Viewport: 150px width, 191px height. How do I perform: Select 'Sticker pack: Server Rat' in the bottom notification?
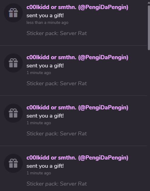click(57, 184)
